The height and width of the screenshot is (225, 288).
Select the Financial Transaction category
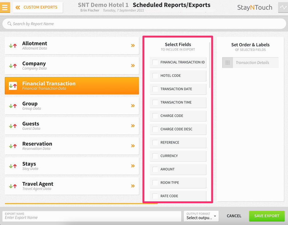tap(72, 86)
